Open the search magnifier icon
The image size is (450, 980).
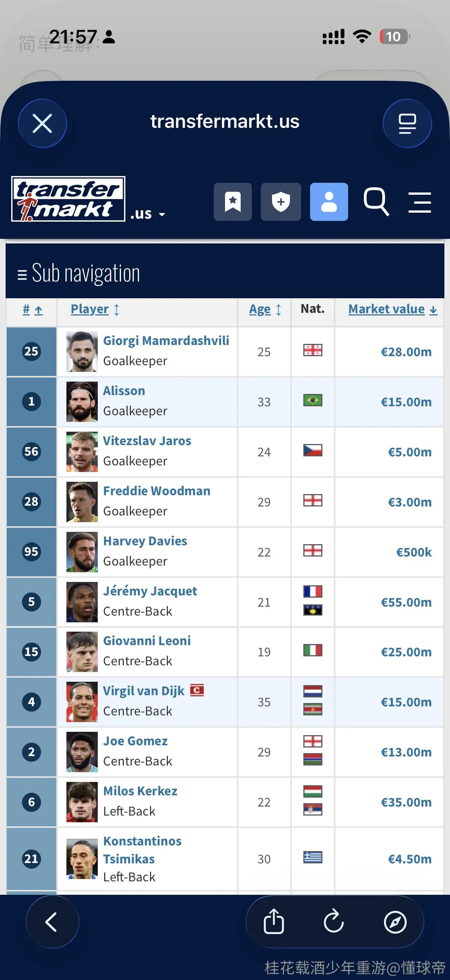tap(376, 201)
